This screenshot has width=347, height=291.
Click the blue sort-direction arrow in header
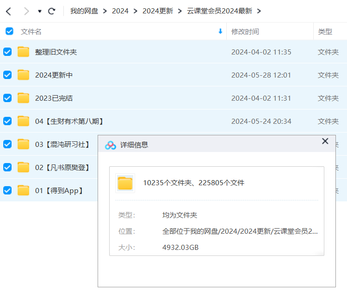[x=220, y=31]
